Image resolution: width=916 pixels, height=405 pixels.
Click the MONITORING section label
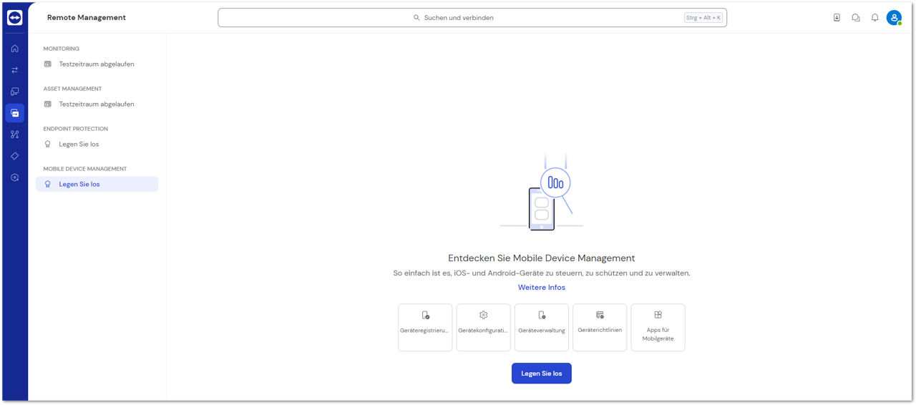click(x=62, y=49)
